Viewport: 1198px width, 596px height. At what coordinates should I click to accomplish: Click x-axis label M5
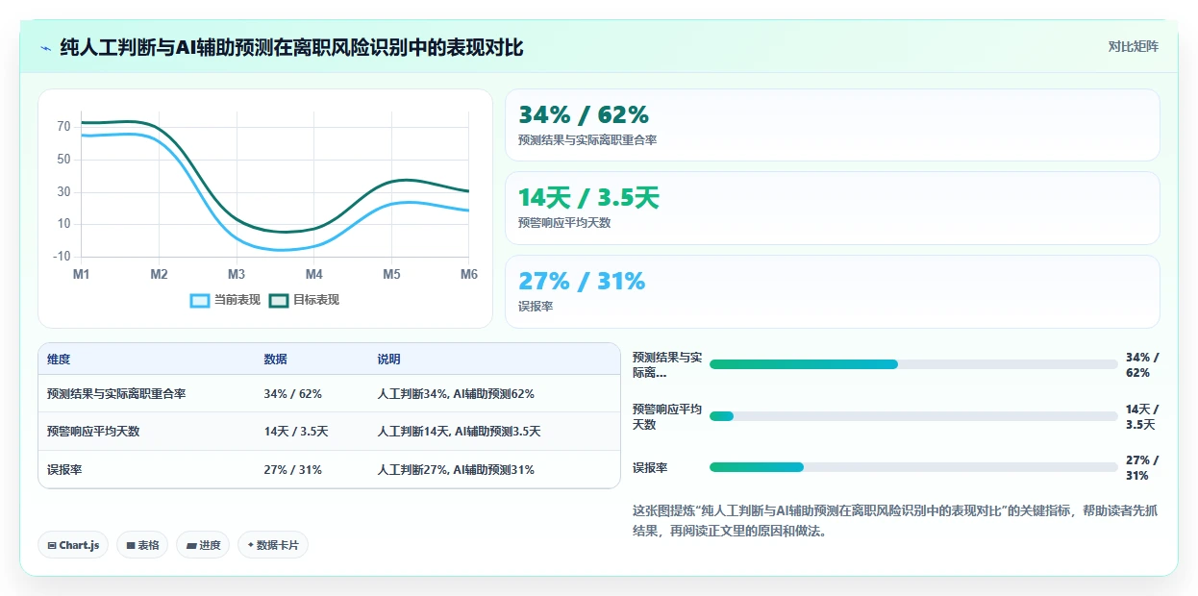391,274
